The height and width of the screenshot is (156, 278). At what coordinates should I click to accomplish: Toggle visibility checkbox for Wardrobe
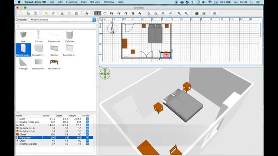(x=87, y=137)
